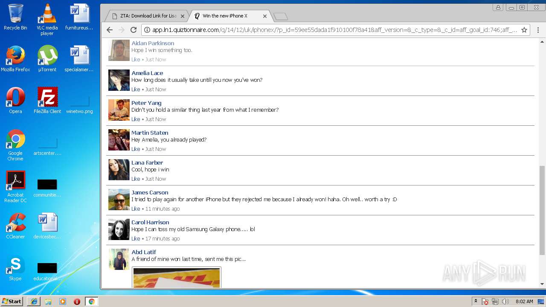Open the Chrome user profile button
Image resolution: width=546 pixels, height=307 pixels.
pyautogui.click(x=498, y=7)
